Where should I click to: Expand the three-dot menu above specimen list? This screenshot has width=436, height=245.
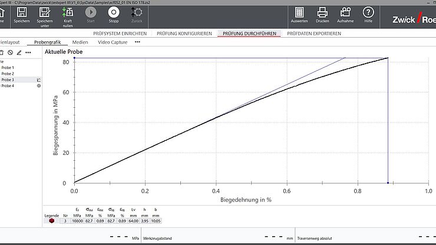click(x=28, y=52)
